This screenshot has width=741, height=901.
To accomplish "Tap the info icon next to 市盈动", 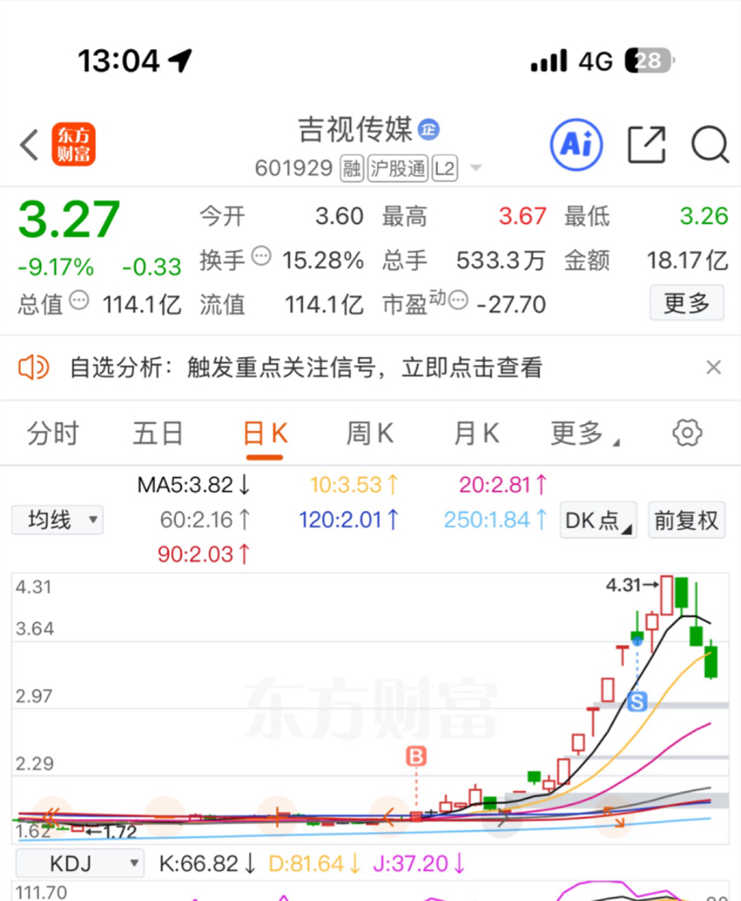I will pos(458,300).
